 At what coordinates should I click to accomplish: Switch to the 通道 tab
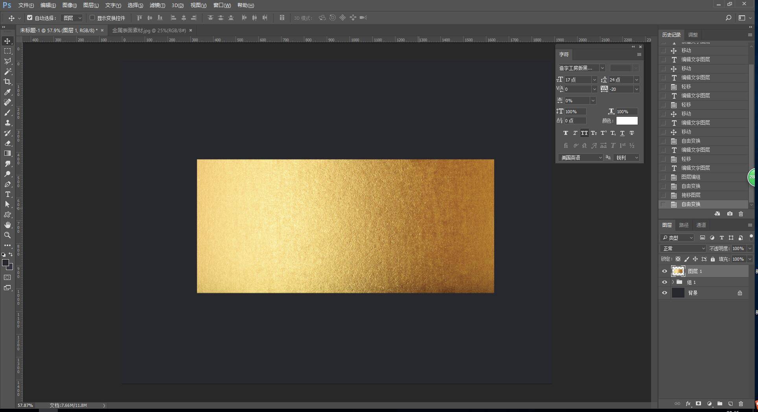[701, 225]
